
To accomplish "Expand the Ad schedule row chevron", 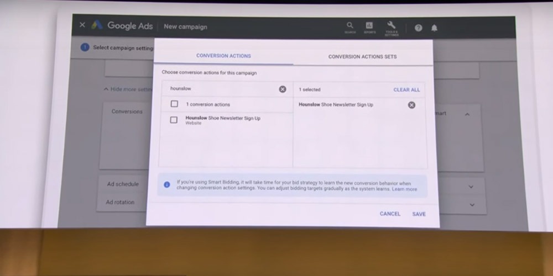I will 471,187.
